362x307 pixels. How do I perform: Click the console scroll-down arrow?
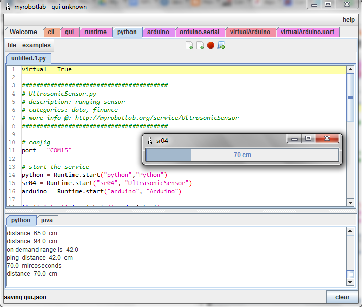pyautogui.click(x=350, y=282)
